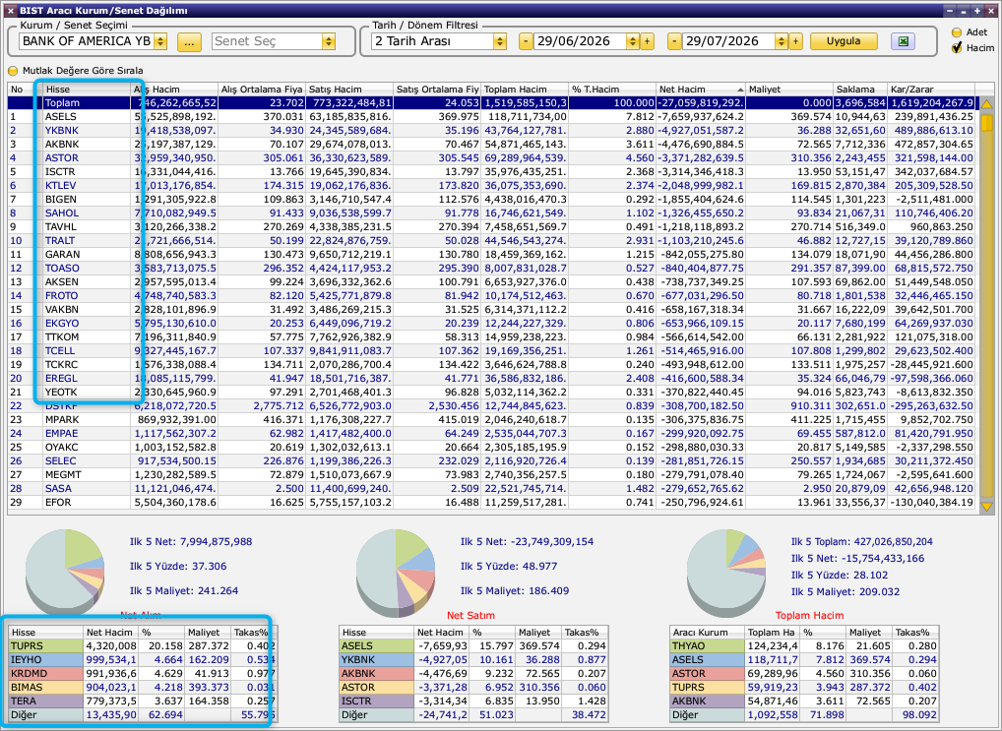Open the 29/06/2026 date picker arrow
The width and height of the screenshot is (1002, 731).
tap(633, 41)
